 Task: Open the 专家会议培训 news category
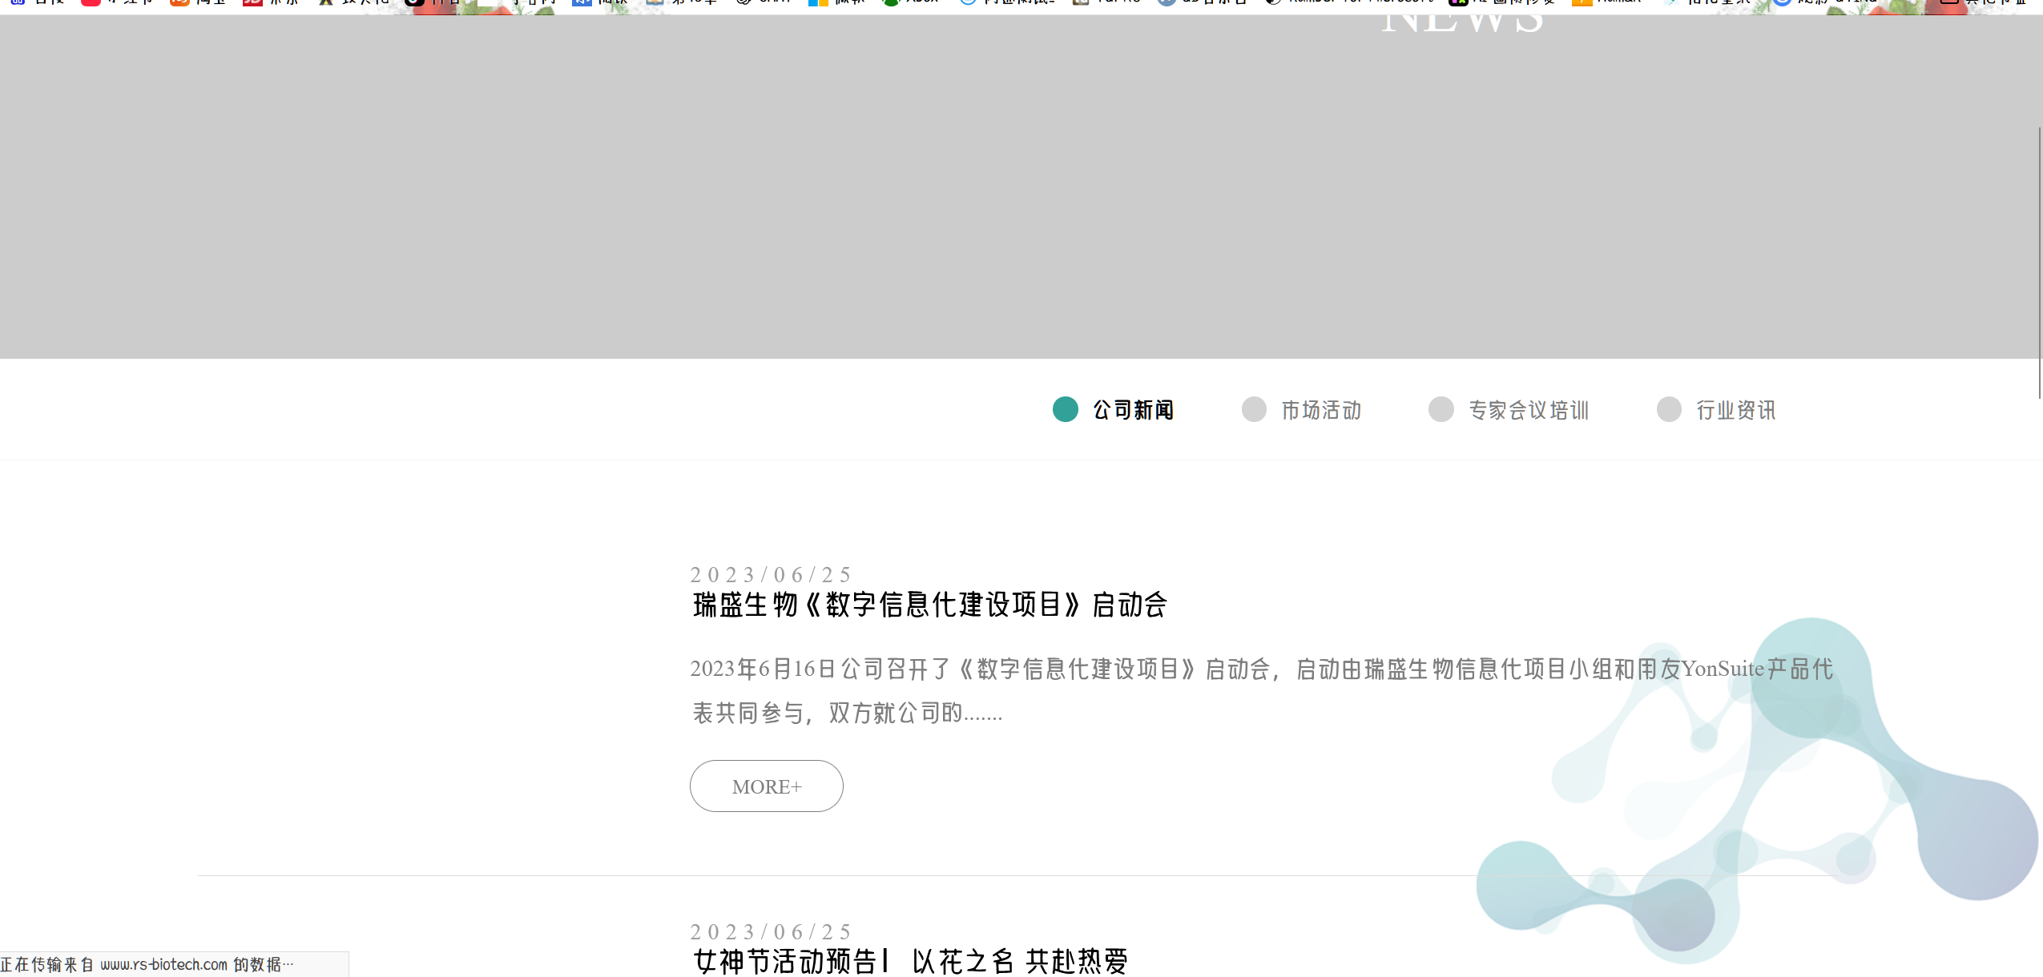point(1528,410)
